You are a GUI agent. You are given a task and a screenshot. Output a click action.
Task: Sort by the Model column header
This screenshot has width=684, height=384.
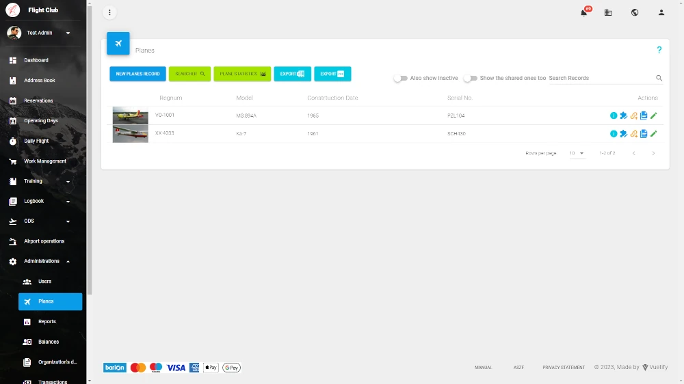244,98
